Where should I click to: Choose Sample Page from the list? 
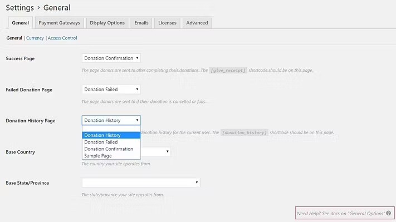(x=111, y=156)
